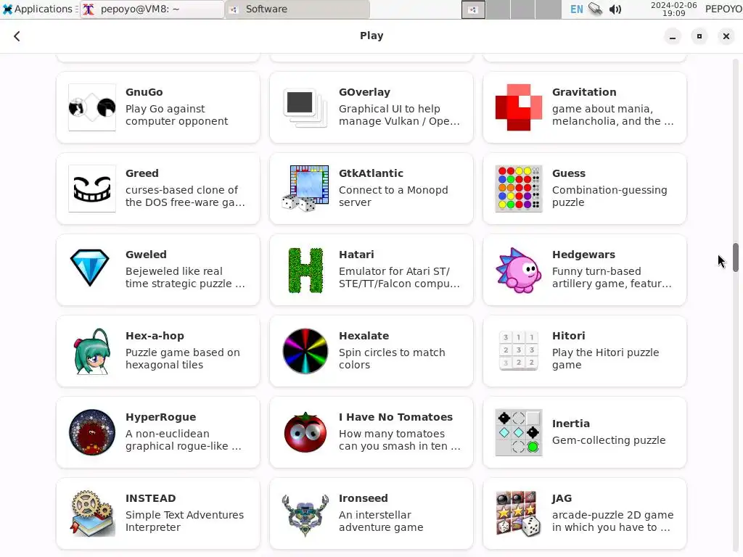
Task: Minimize the Software window
Action: (673, 36)
